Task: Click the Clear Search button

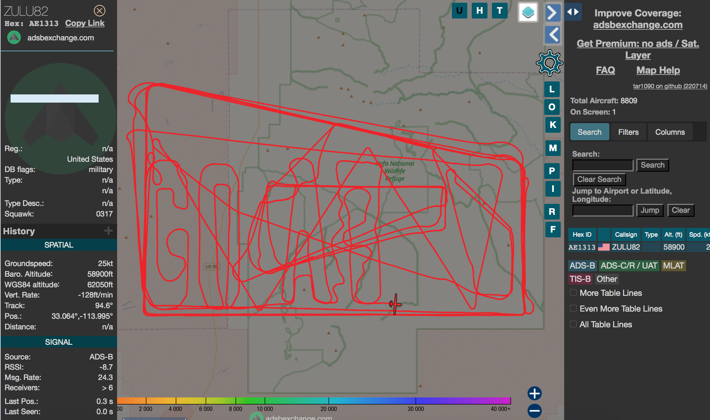Action: pyautogui.click(x=599, y=180)
